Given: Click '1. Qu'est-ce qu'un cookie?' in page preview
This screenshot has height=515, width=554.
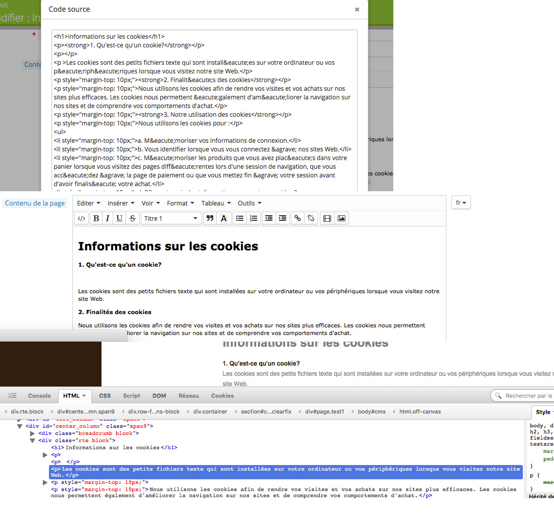Looking at the screenshot, I should [x=261, y=364].
